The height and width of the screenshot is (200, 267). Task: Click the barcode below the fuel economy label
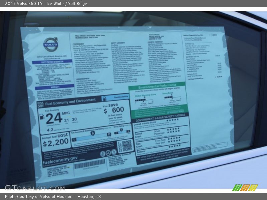pos(90,164)
